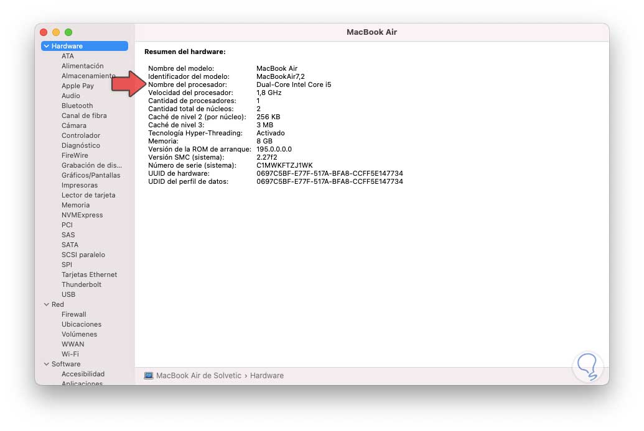This screenshot has width=644, height=431.
Task: Select the Software category label
Action: click(66, 364)
